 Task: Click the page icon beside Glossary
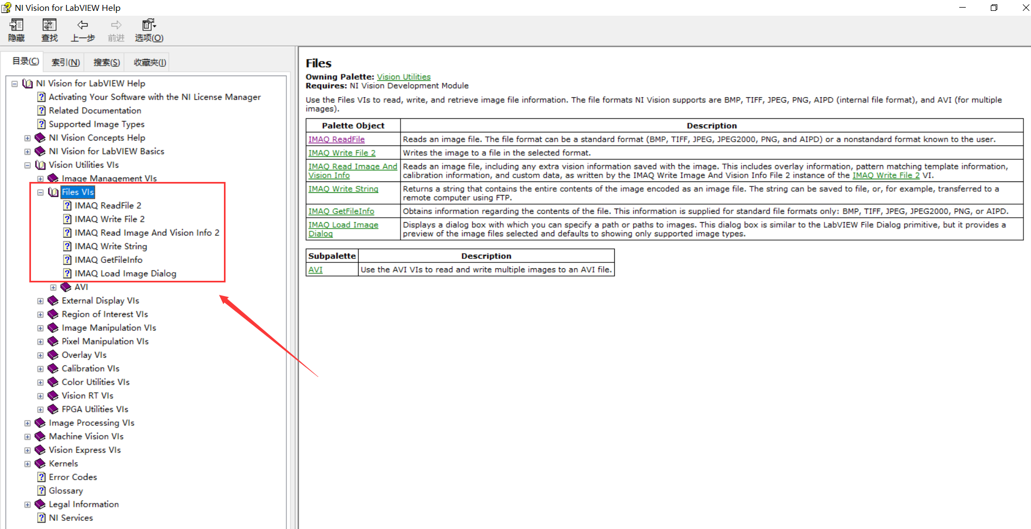tap(41, 491)
